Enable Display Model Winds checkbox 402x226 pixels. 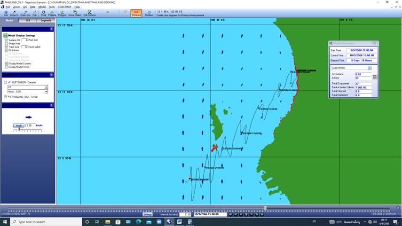click(6, 67)
